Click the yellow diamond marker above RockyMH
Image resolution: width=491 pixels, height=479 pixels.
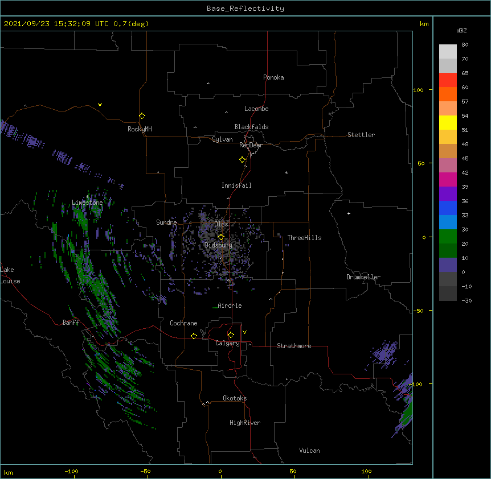pos(142,116)
